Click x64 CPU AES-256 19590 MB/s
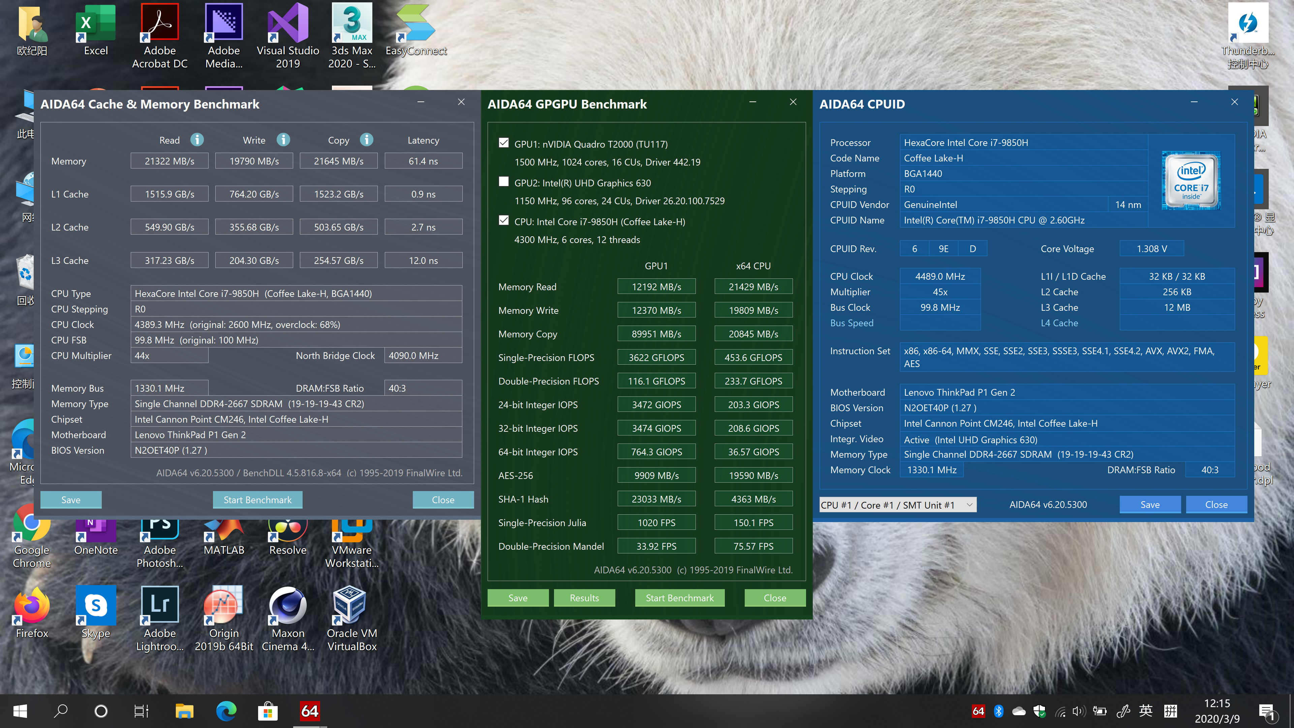 (x=753, y=475)
